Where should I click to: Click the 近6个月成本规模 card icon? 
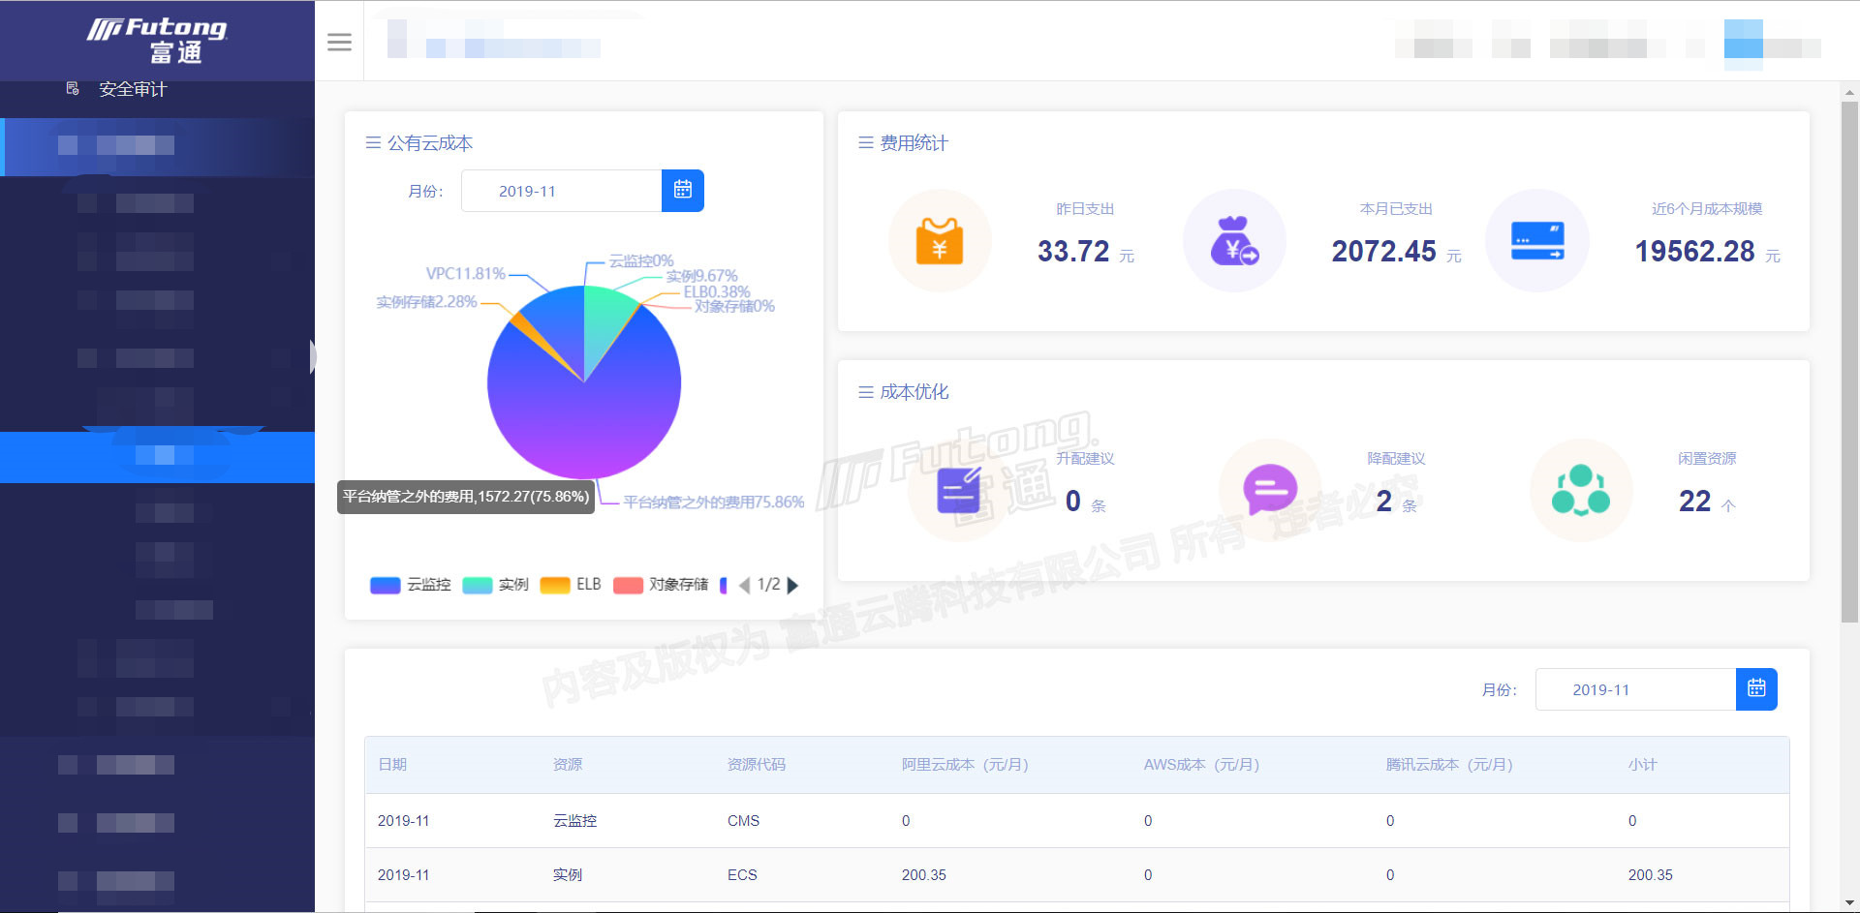[x=1537, y=241]
